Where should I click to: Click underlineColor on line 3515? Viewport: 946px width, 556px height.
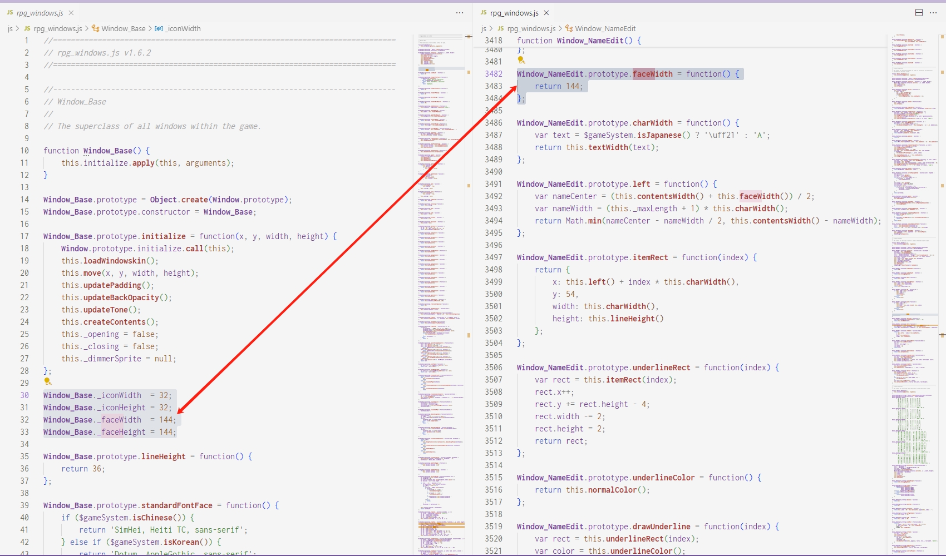tap(663, 478)
